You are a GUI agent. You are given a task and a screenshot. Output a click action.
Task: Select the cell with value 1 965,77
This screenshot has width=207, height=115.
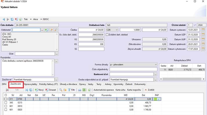143,106
